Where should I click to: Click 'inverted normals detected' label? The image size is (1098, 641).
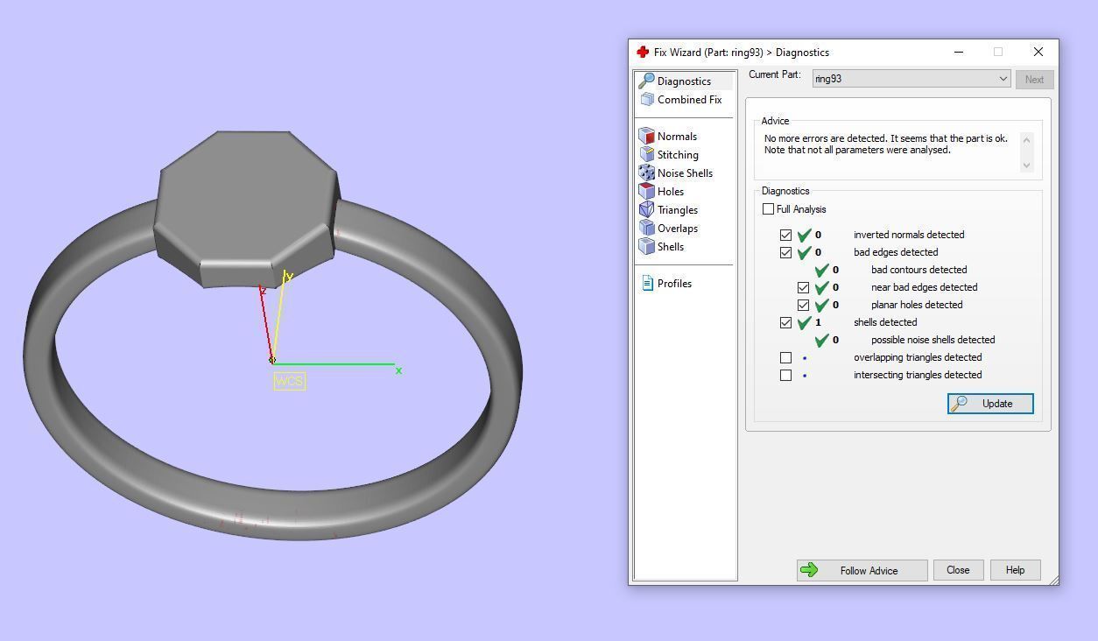tap(909, 235)
